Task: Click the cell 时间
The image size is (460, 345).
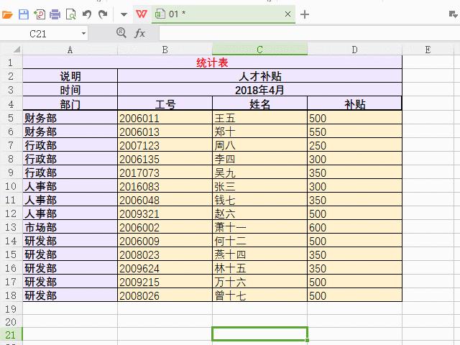Action: [x=70, y=89]
